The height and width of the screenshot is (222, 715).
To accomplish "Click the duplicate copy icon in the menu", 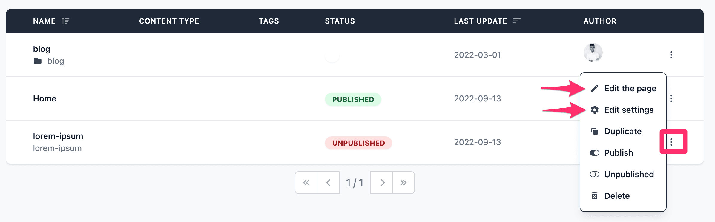I will (x=594, y=131).
